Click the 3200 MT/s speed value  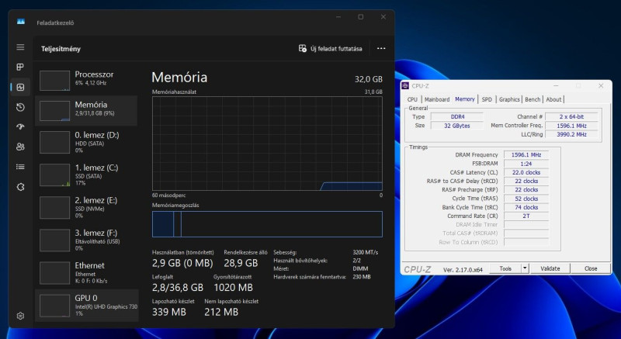click(365, 252)
